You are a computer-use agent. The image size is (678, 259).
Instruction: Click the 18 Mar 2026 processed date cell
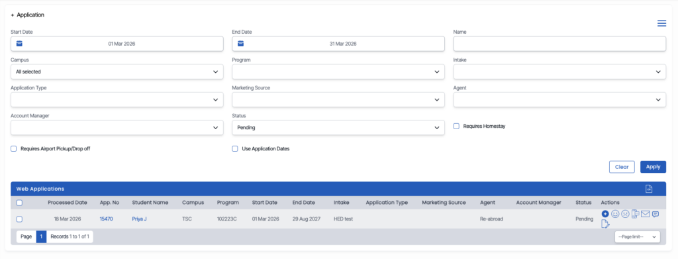(68, 219)
